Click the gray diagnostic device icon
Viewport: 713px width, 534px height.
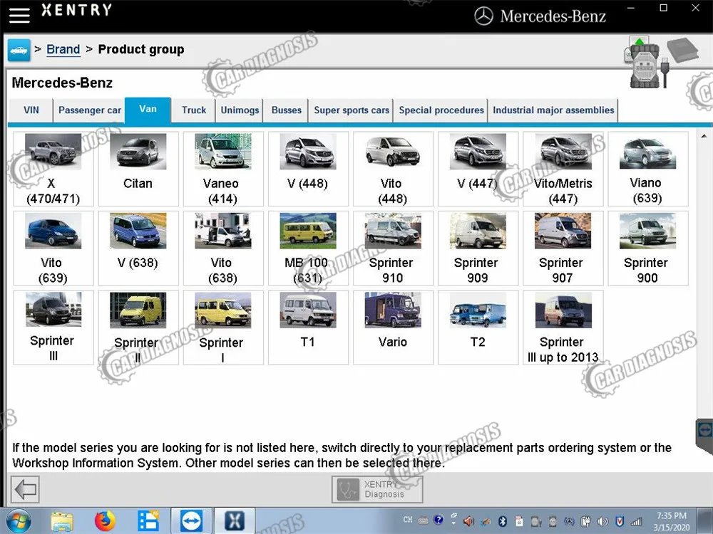tap(683, 50)
